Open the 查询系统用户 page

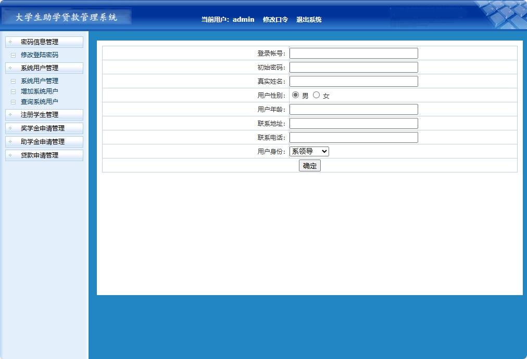tap(39, 101)
